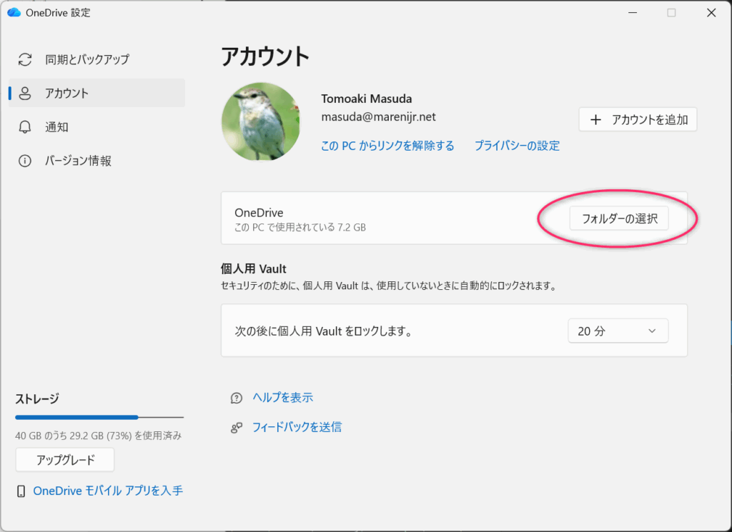The height and width of the screenshot is (532, 732).
Task: Click the OneDrive cloud icon in title bar
Action: click(14, 13)
